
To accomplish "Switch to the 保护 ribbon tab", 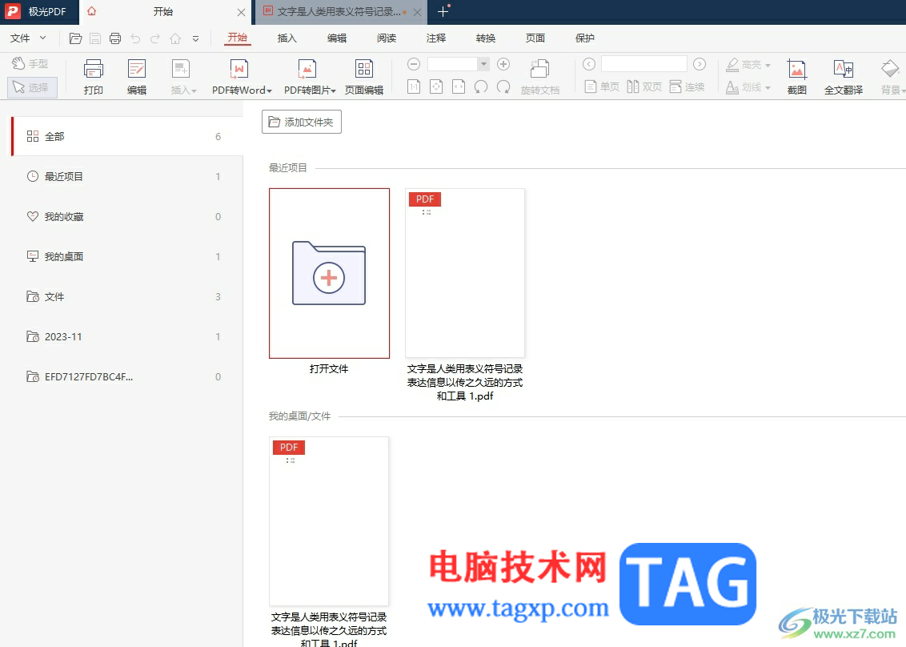I will pyautogui.click(x=585, y=38).
